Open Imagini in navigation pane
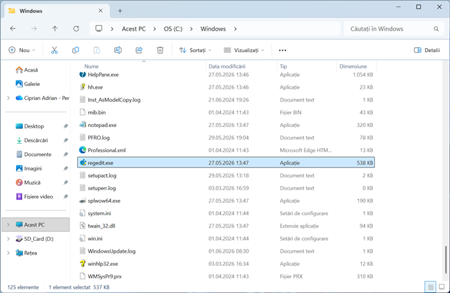450x293 pixels. [x=28, y=169]
